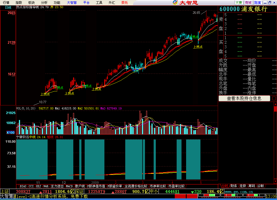Click the 上证 index label in status bar

click(x=5, y=192)
